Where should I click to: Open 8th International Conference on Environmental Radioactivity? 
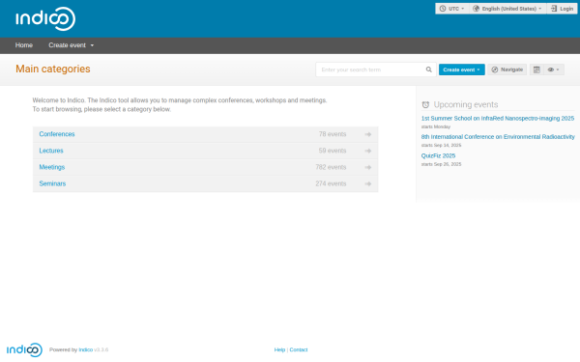point(498,137)
